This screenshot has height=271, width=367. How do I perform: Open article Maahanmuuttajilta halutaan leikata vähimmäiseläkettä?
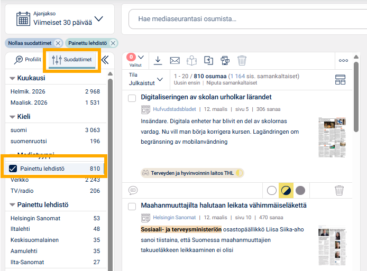click(x=224, y=205)
